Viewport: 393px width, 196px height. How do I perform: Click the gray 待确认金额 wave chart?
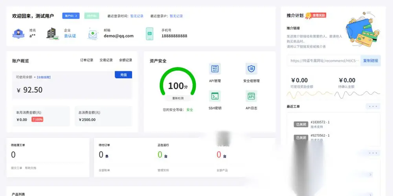pyautogui.click(x=357, y=95)
